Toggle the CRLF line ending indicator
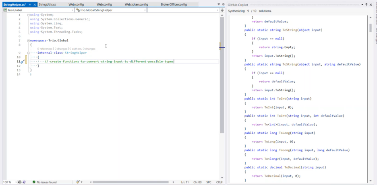The height and width of the screenshot is (185, 377). (219, 182)
